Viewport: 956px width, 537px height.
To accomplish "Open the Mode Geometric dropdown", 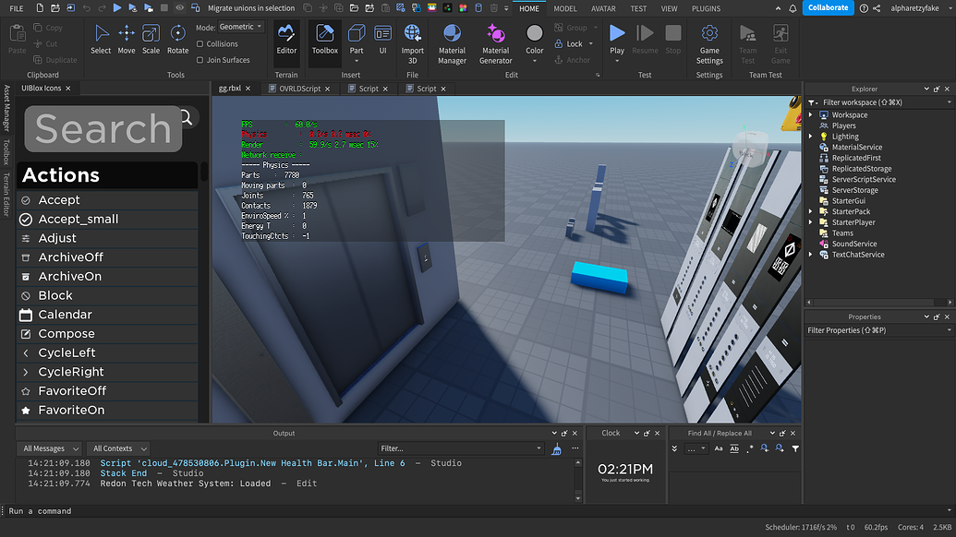I will coord(241,27).
